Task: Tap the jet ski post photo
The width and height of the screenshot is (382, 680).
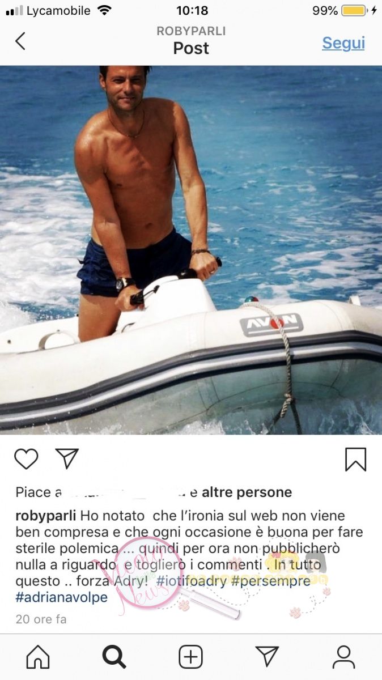Action: (191, 250)
